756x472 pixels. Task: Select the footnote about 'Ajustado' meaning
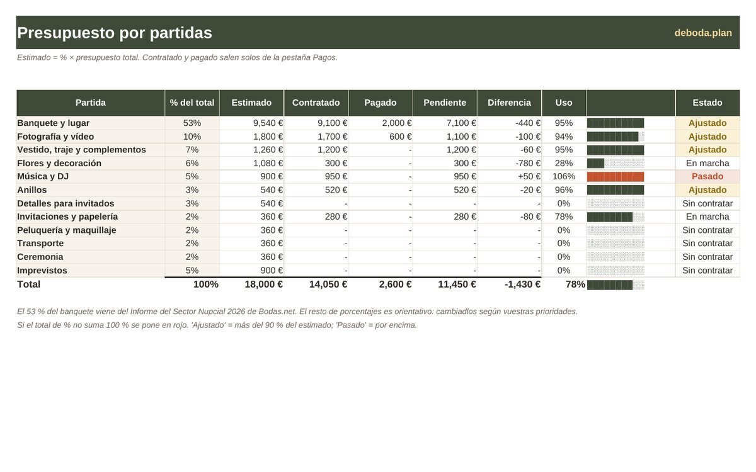pyautogui.click(x=217, y=325)
